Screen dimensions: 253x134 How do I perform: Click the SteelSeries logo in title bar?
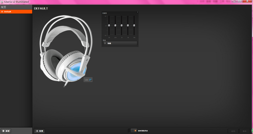pos(2,2)
